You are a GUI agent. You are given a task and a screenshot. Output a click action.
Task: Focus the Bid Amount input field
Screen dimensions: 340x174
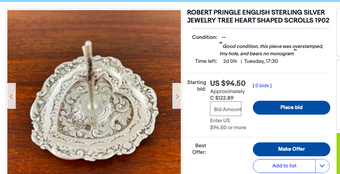coord(226,109)
